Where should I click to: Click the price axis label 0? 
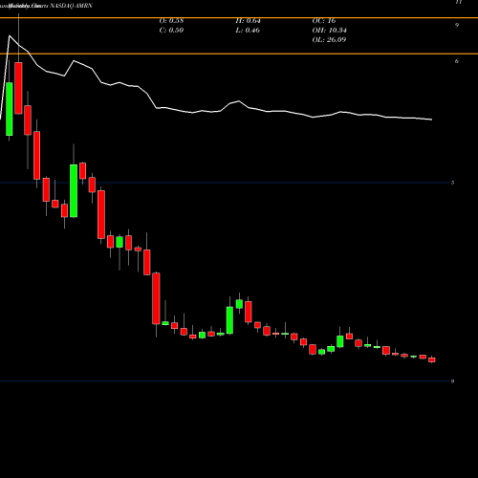click(452, 381)
